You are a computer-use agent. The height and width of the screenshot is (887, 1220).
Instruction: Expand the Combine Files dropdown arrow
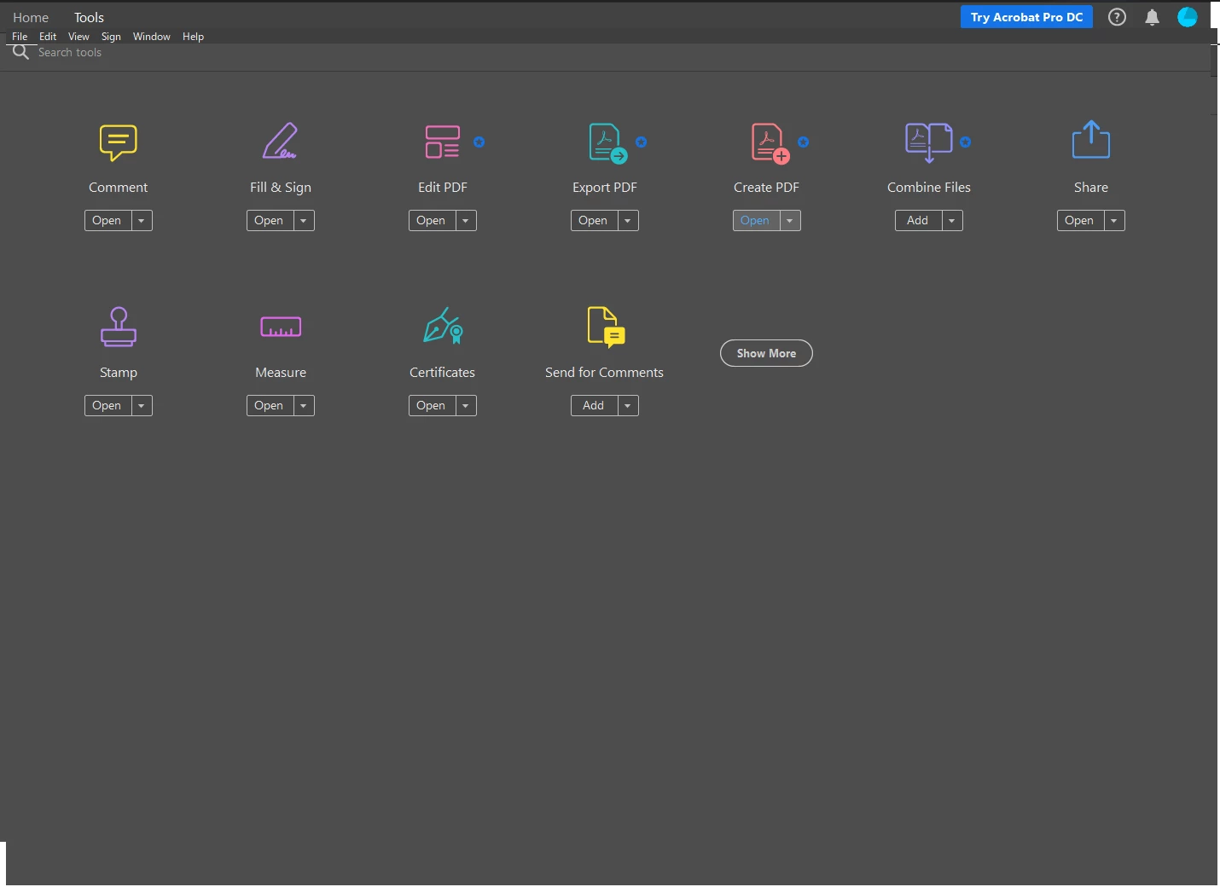952,221
